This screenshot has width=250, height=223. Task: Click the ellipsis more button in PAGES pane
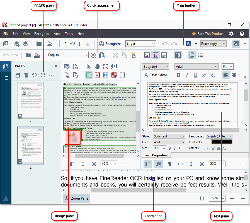pos(51,75)
